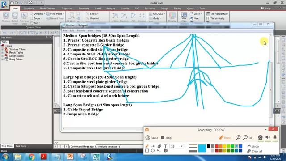
Task: Stop the screen recording
Action: (x=166, y=138)
